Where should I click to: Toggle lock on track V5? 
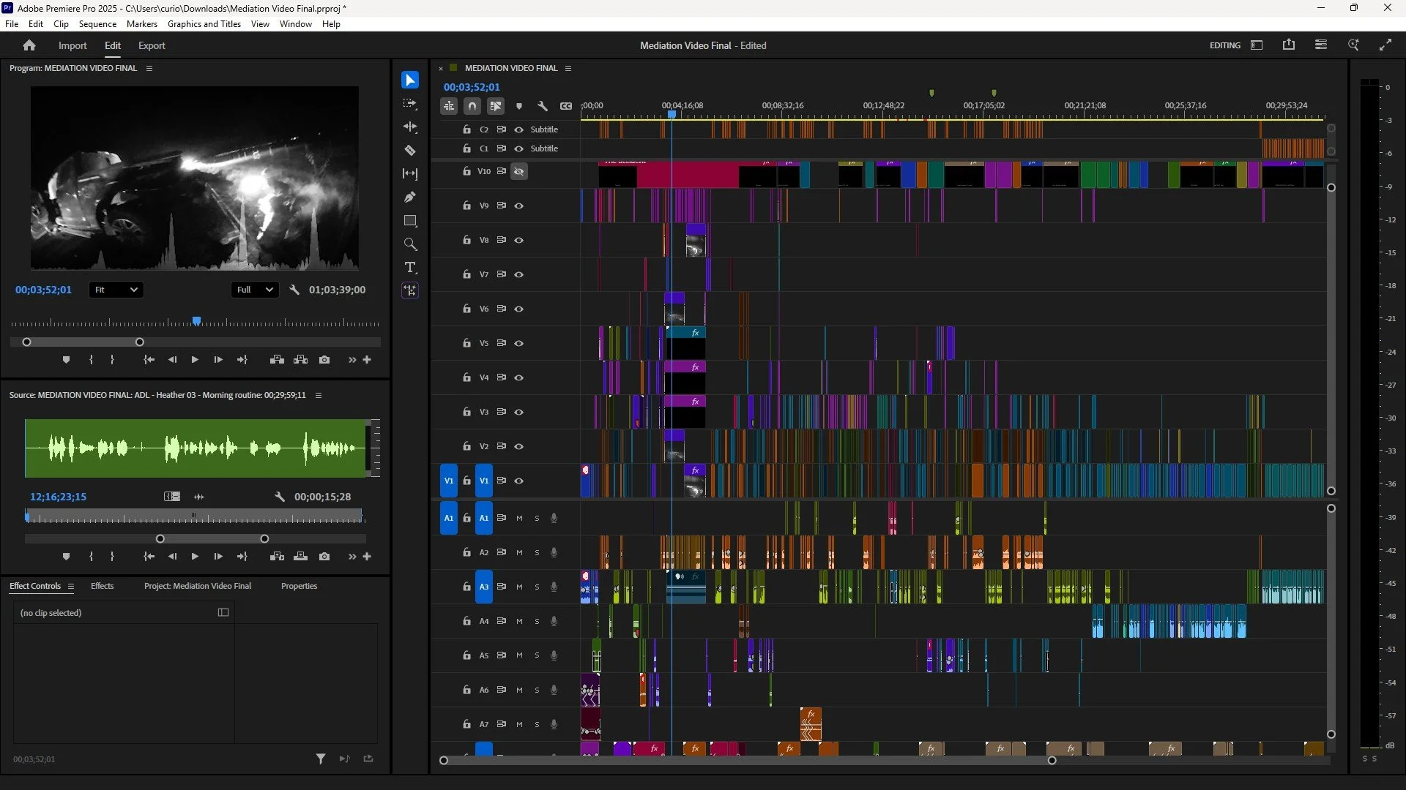click(x=466, y=343)
